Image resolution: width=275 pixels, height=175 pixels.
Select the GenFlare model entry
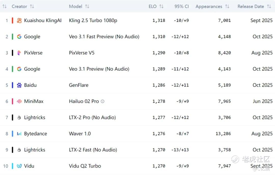[x=79, y=85]
